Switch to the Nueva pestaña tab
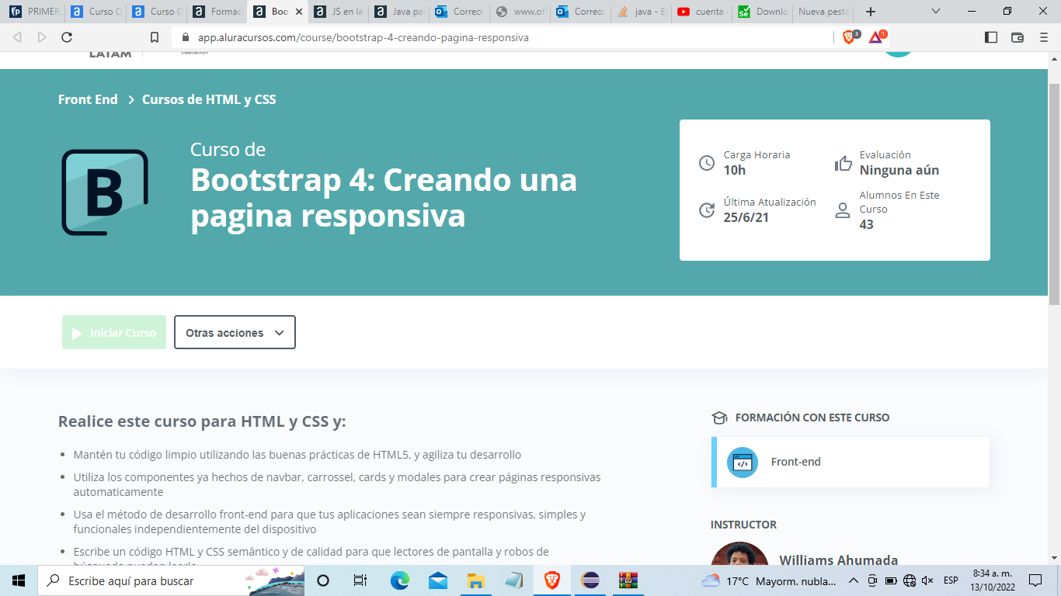Screen dimensions: 1061x596 (x=824, y=12)
